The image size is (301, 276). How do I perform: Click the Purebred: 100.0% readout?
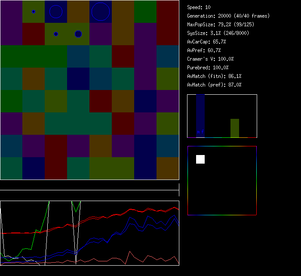(208, 68)
